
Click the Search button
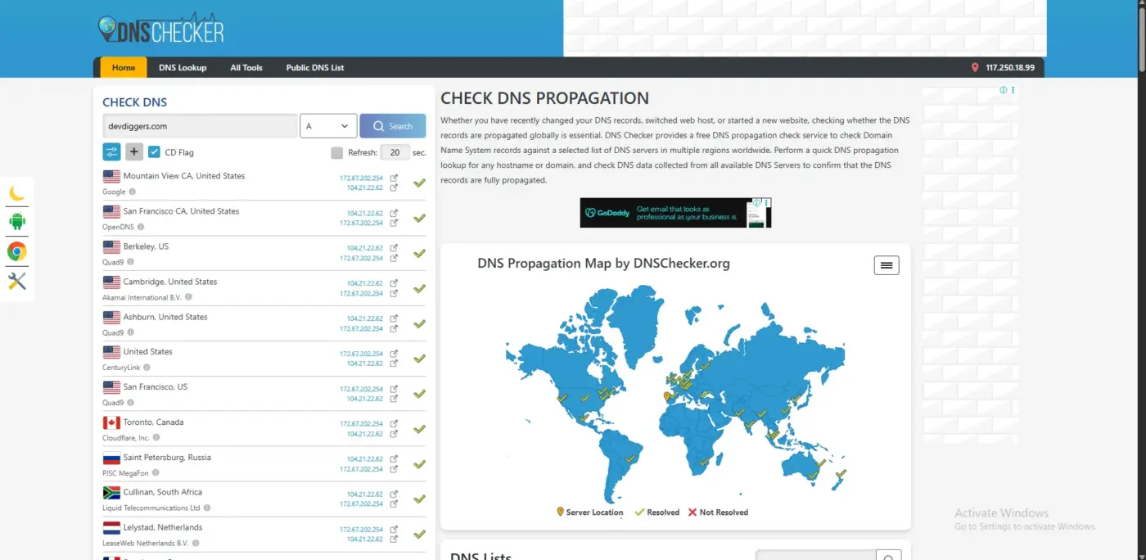click(393, 126)
